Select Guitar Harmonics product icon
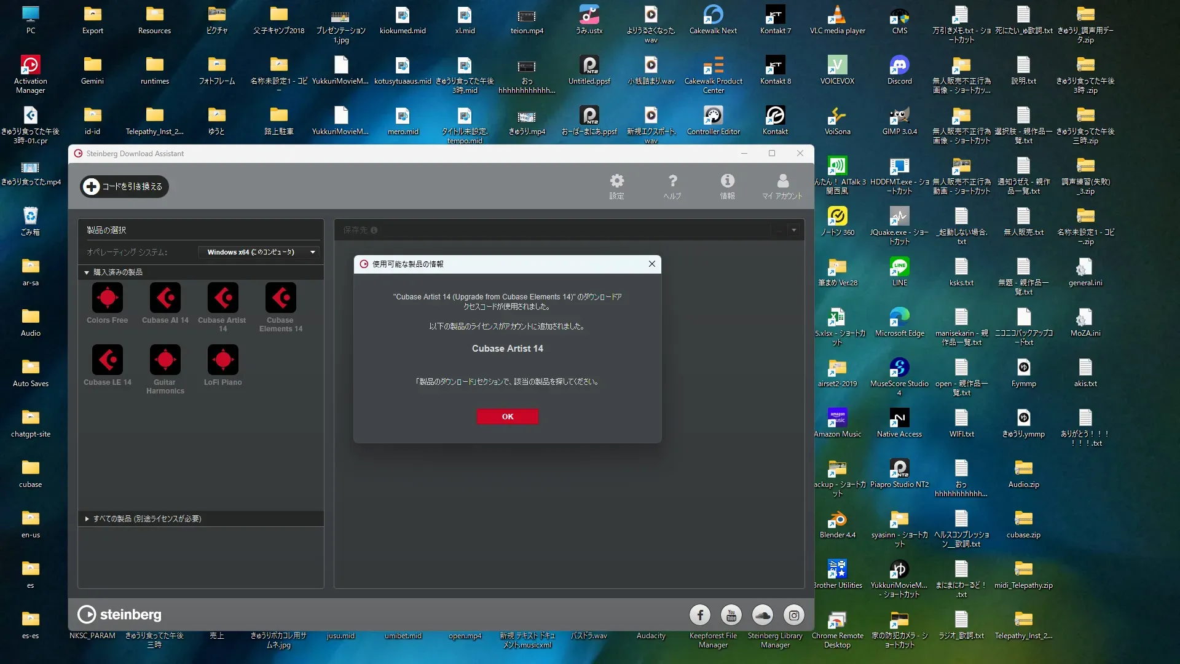1180x664 pixels. [x=165, y=361]
